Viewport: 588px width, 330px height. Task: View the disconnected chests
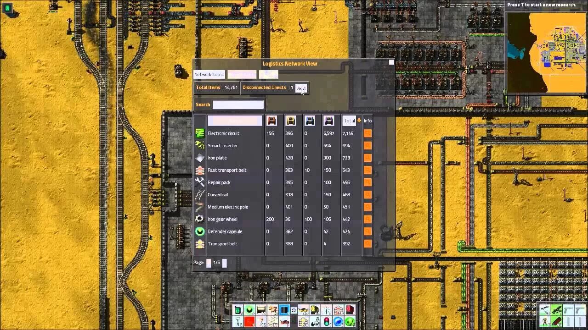(301, 88)
